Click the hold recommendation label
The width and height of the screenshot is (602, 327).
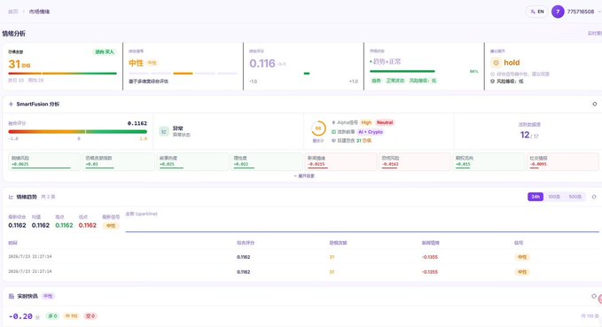click(512, 63)
